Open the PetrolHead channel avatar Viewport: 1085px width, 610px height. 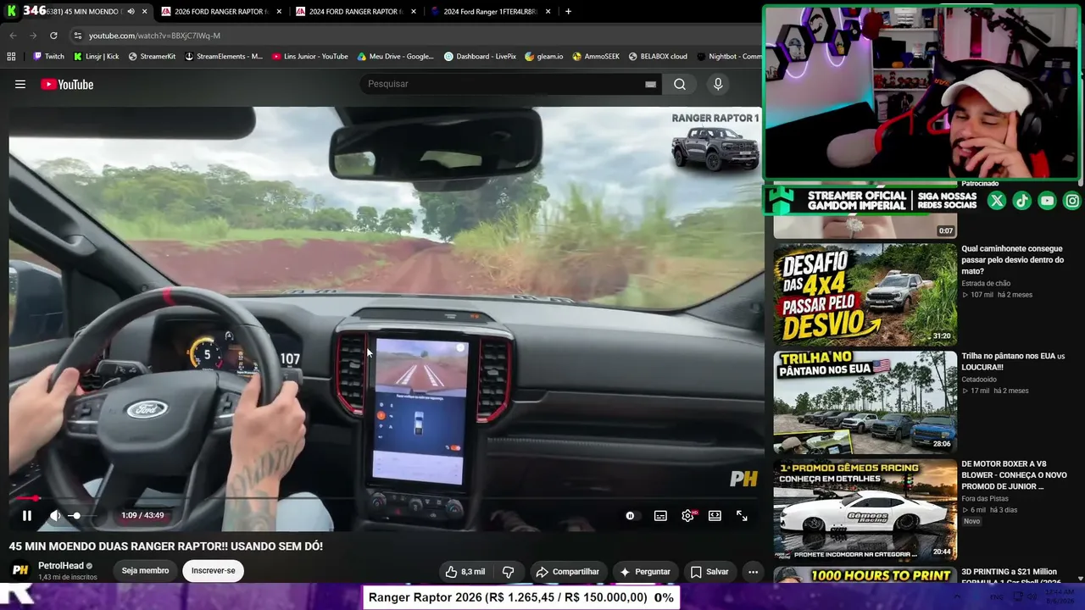[x=20, y=570]
